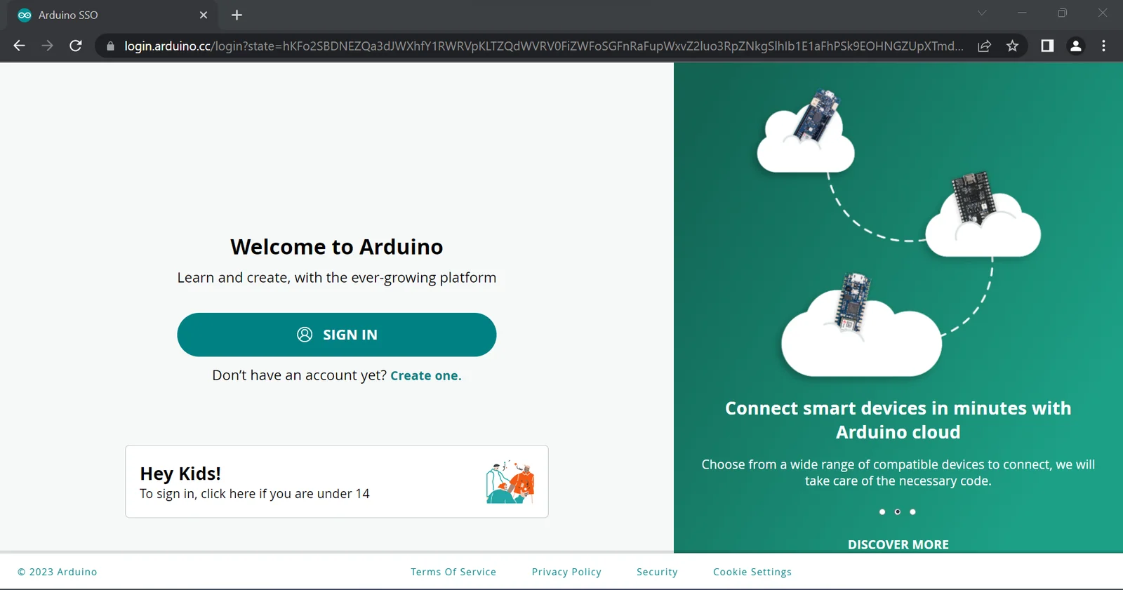Click the browser forward arrow

(47, 46)
